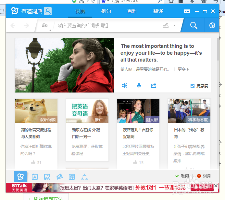The image size is (225, 200).
Task: Share the daily sentence
Action: click(153, 86)
